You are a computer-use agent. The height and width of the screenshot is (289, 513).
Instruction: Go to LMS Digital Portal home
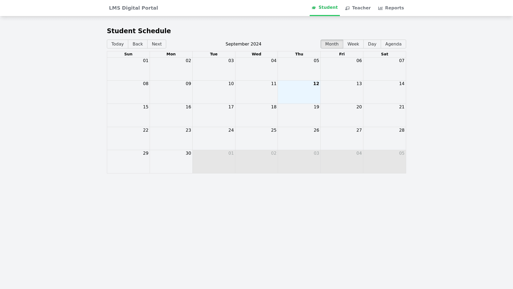133,8
